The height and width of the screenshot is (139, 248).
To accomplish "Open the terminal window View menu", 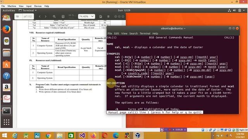I will pos(124,34).
